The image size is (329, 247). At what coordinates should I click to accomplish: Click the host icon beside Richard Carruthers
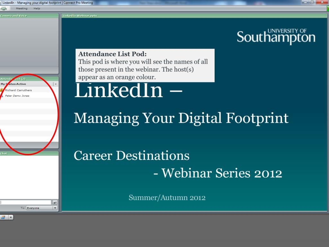(2, 90)
